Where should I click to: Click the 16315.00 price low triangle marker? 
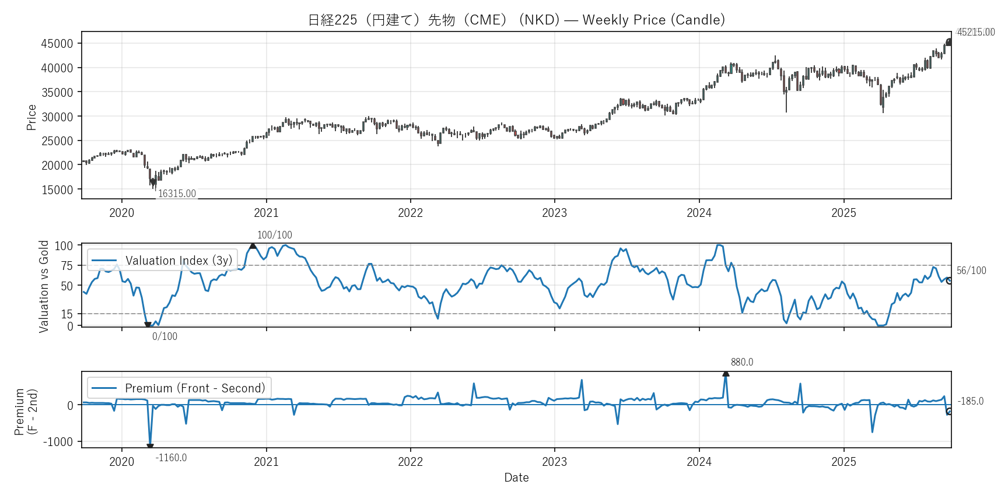click(x=153, y=182)
